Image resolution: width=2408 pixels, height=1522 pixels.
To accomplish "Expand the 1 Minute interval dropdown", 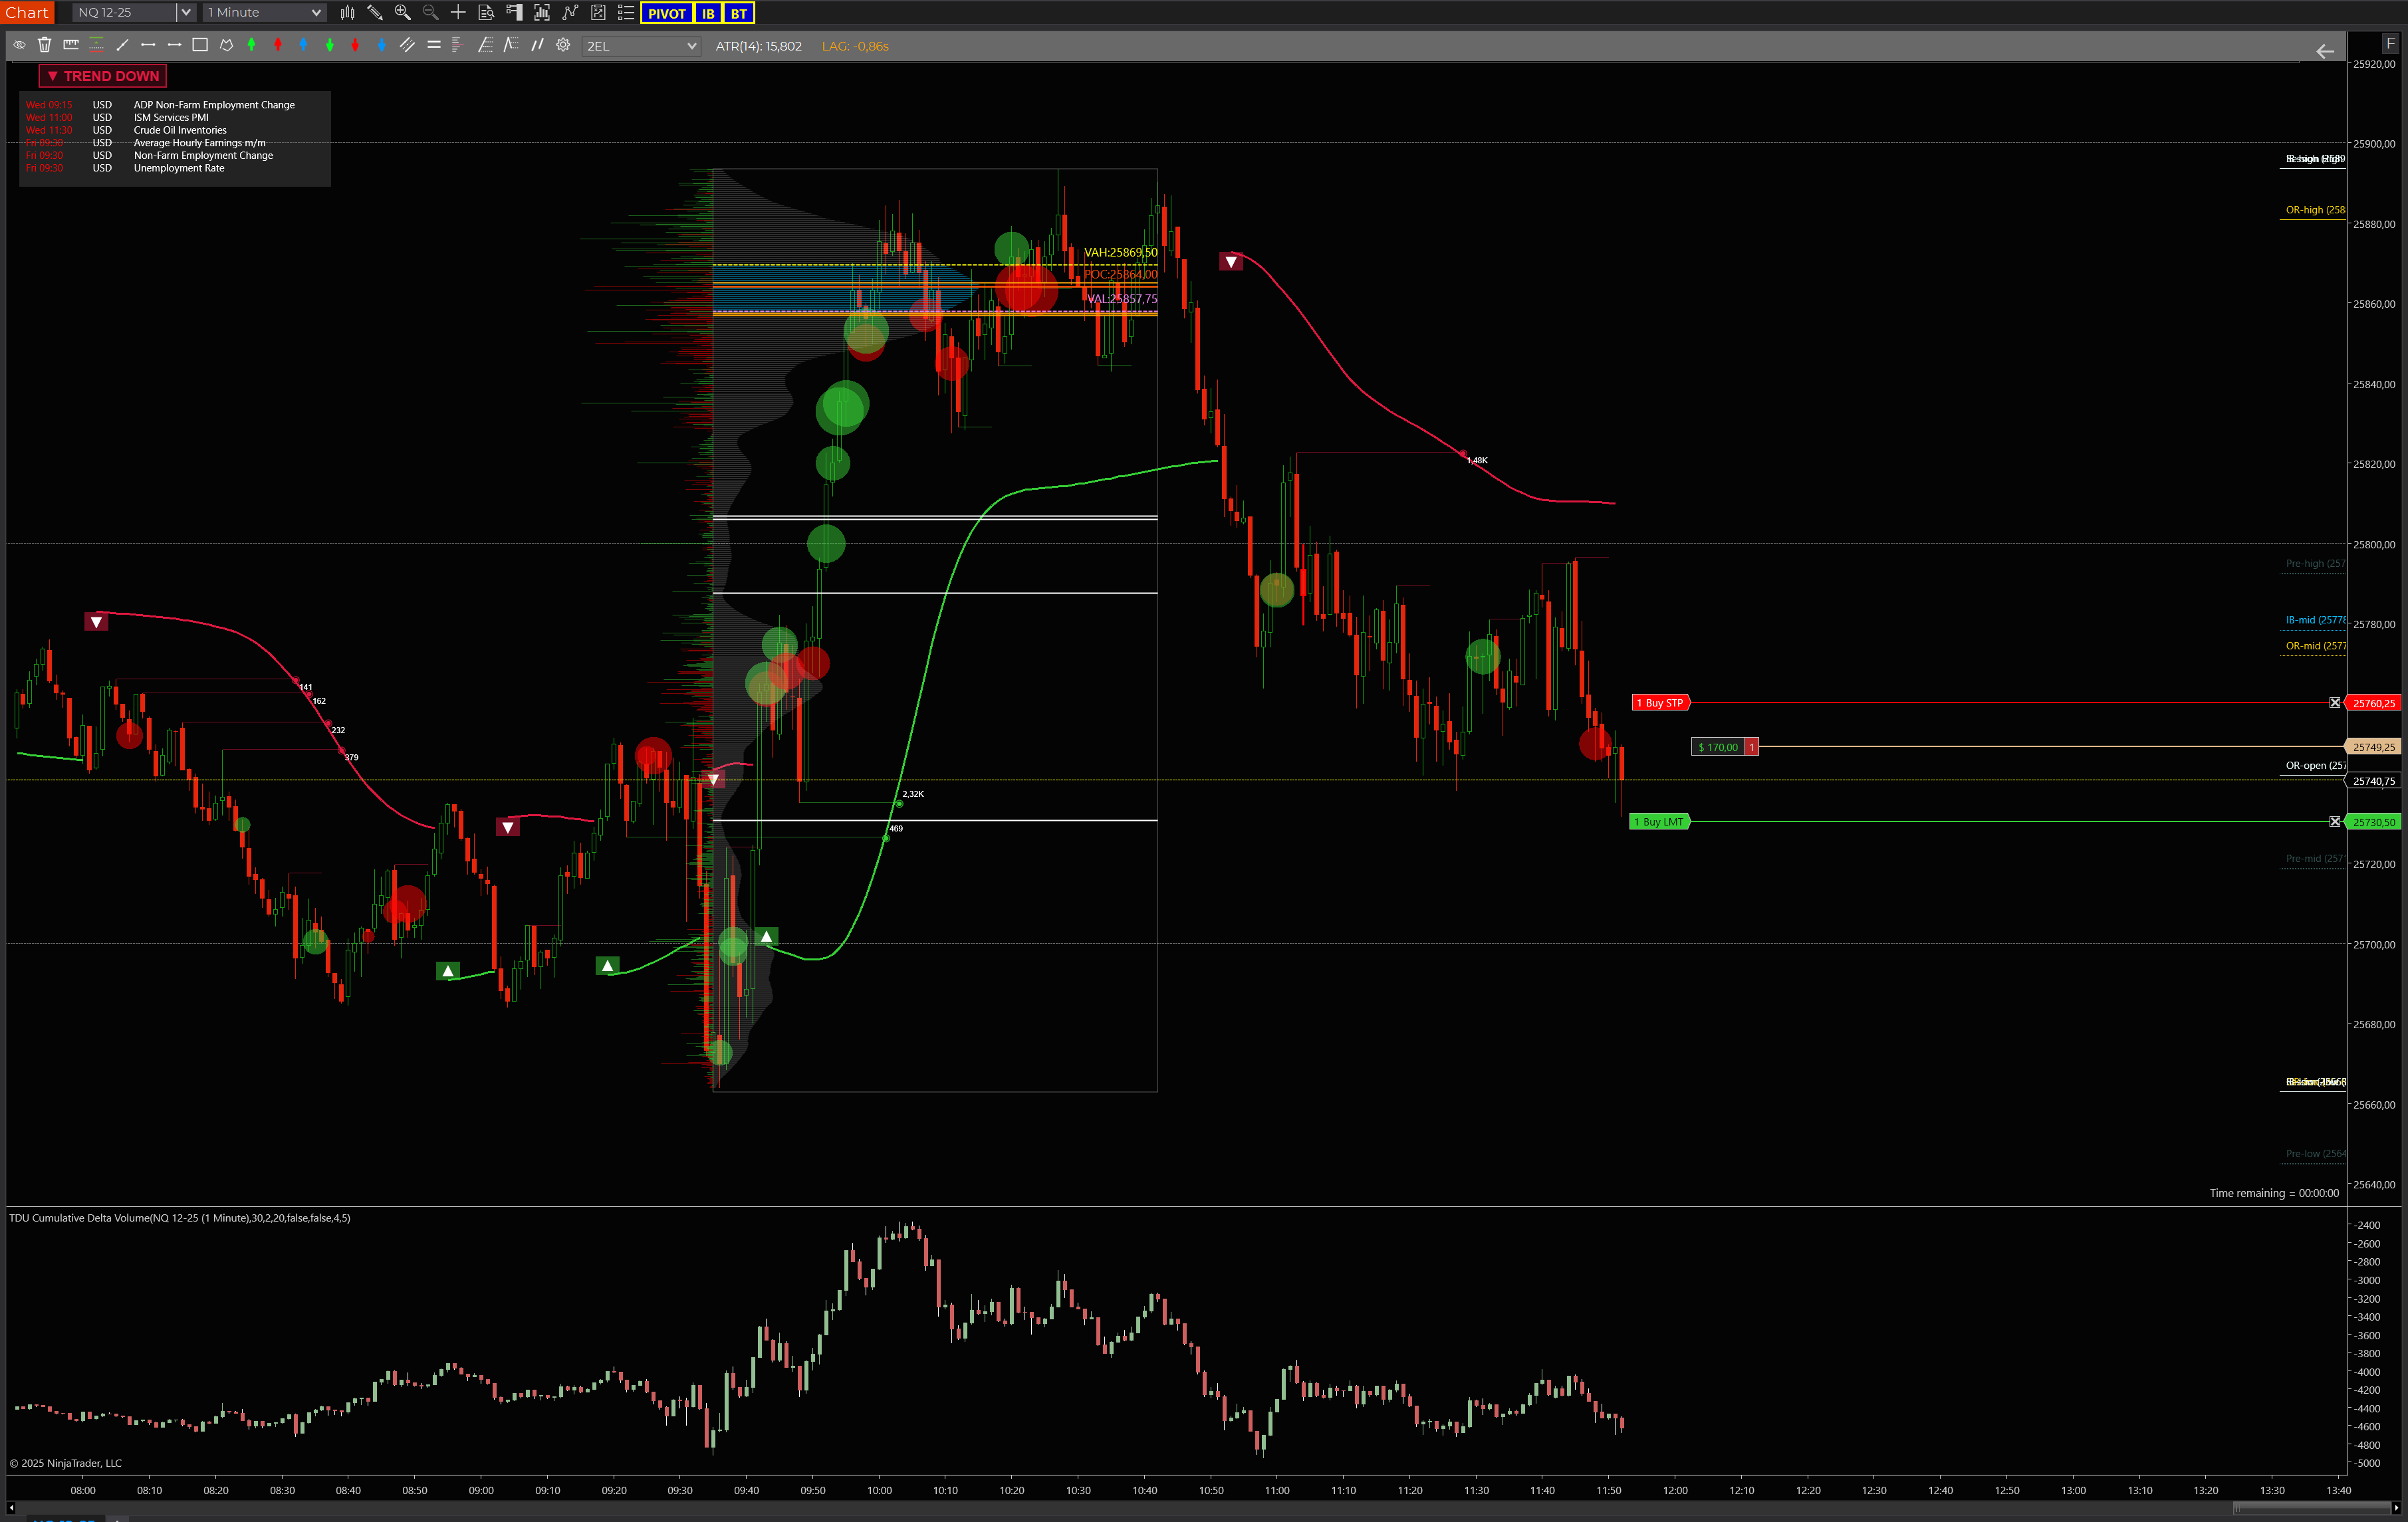I will 316,13.
